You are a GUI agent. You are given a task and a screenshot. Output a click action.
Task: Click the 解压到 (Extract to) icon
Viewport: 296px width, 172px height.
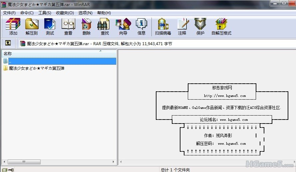coord(32,26)
